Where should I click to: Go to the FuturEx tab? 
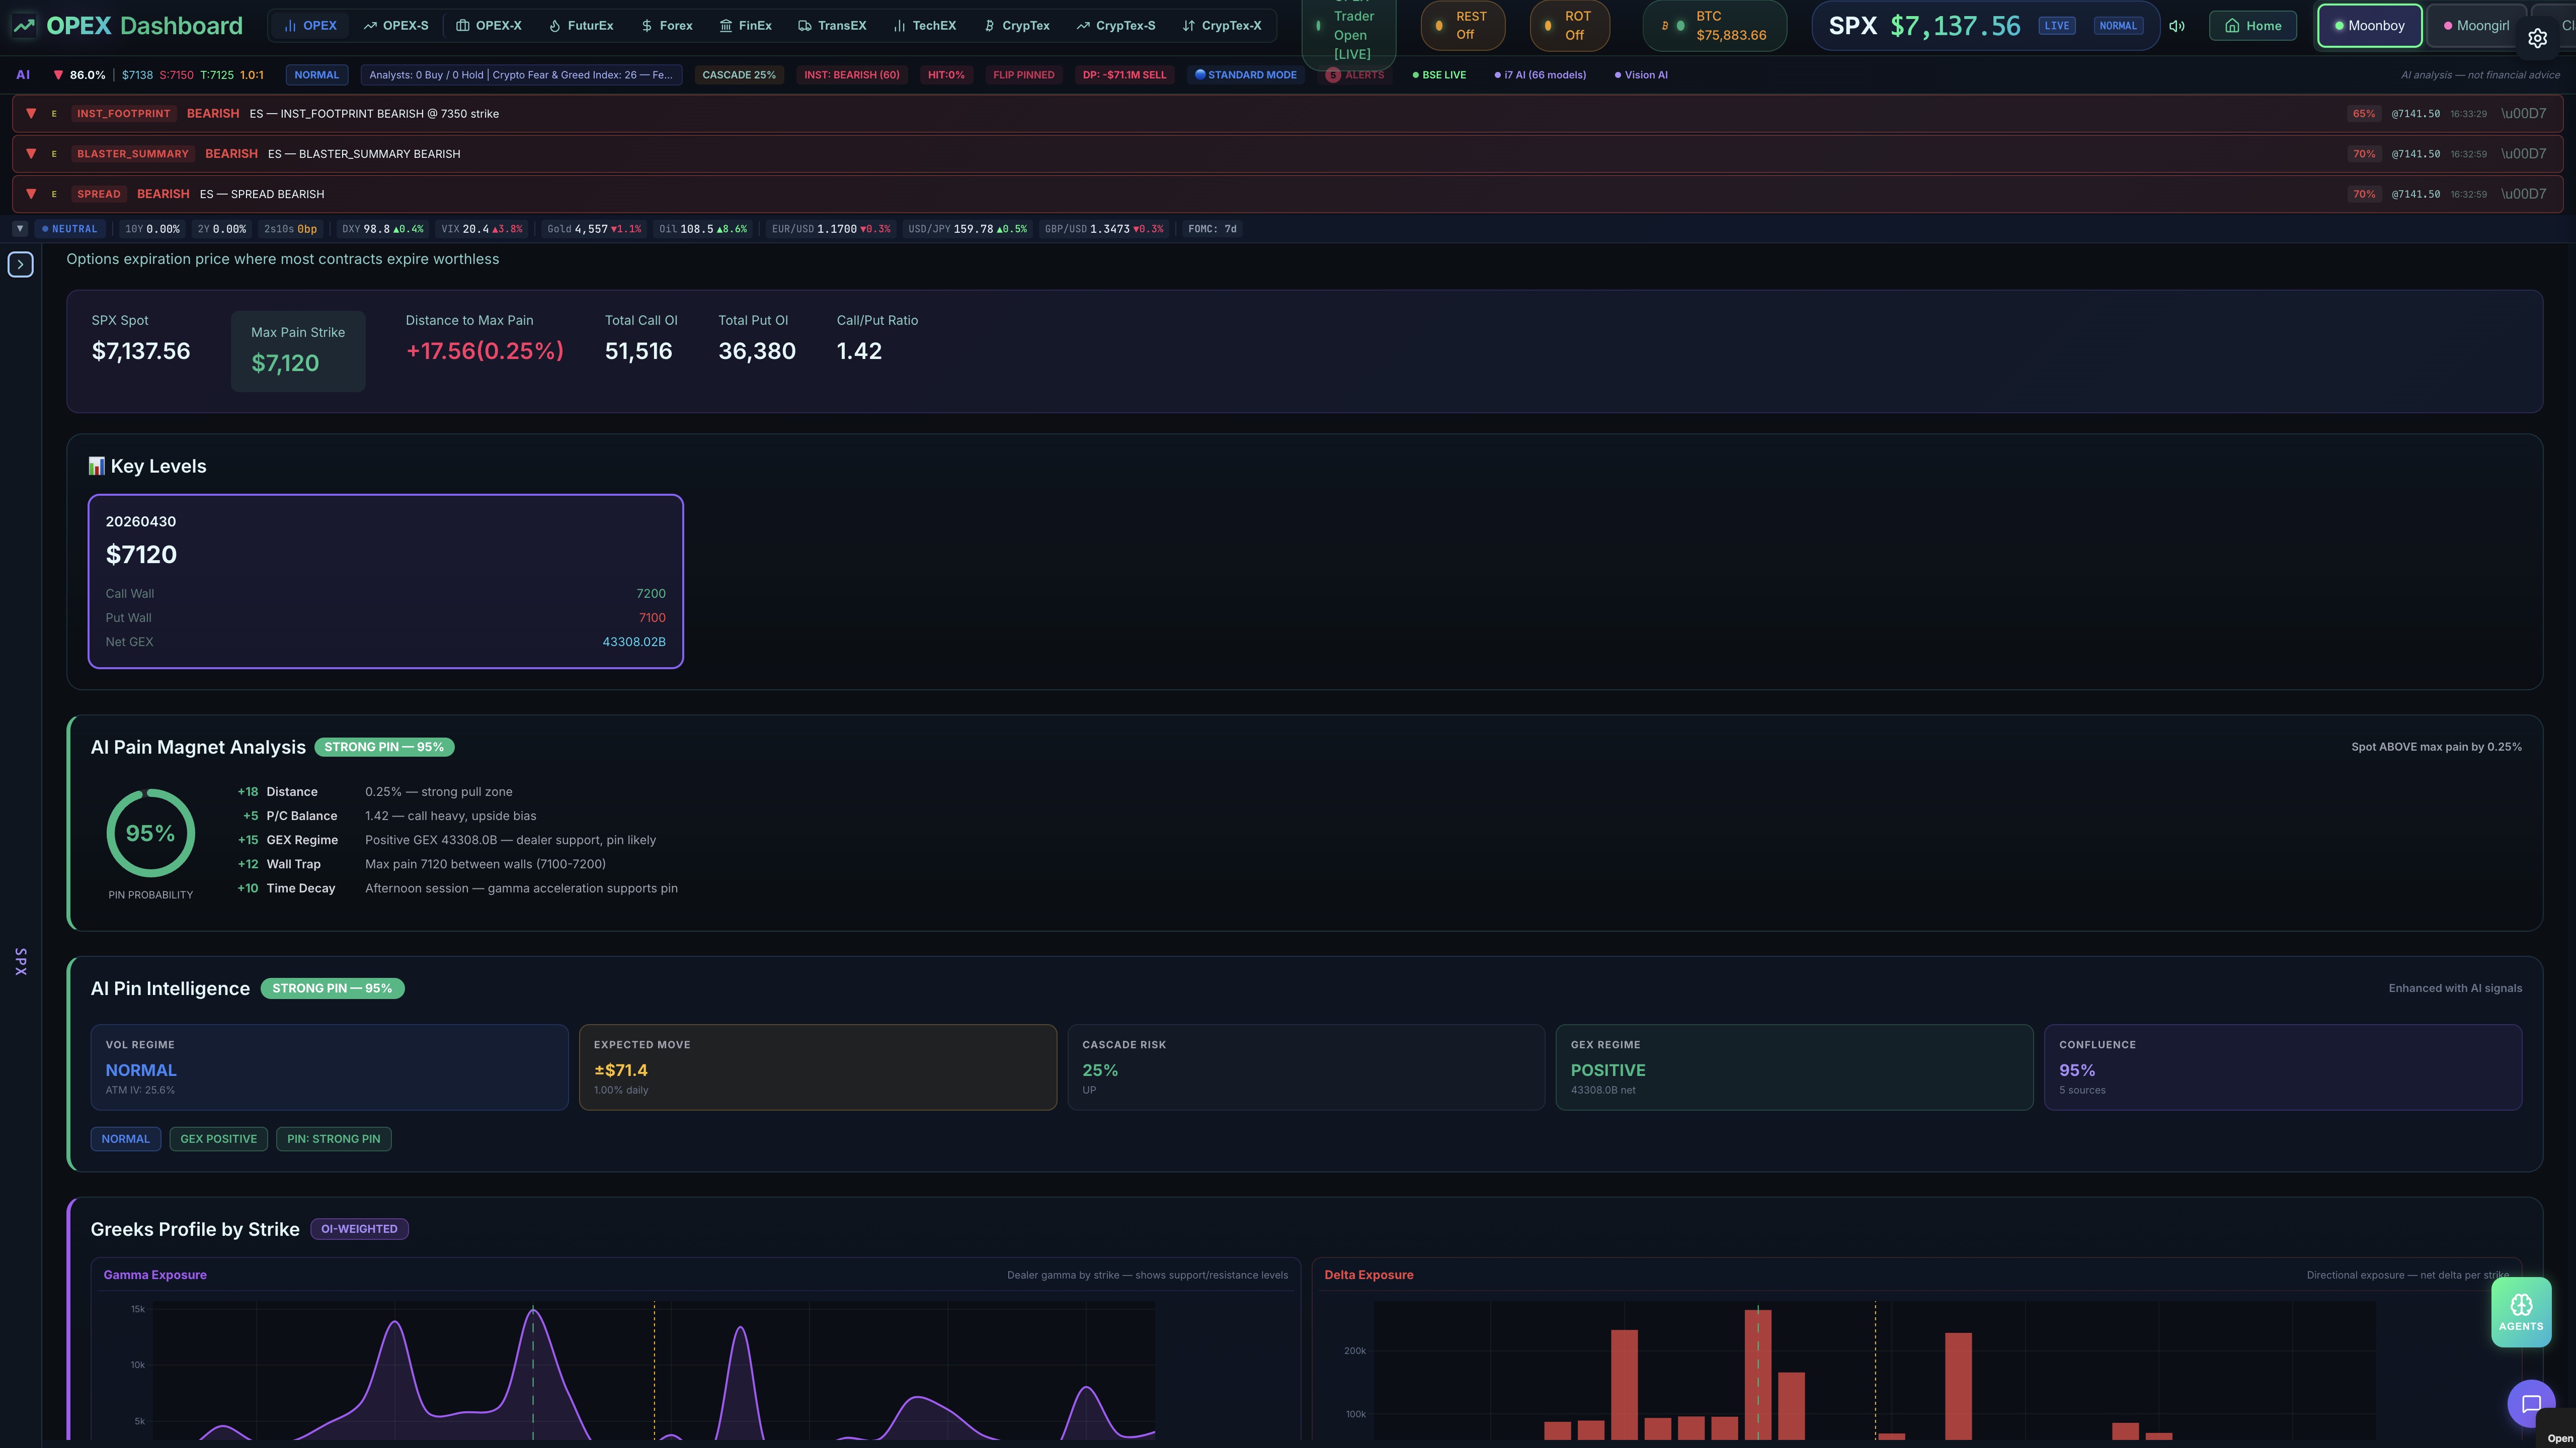581,26
